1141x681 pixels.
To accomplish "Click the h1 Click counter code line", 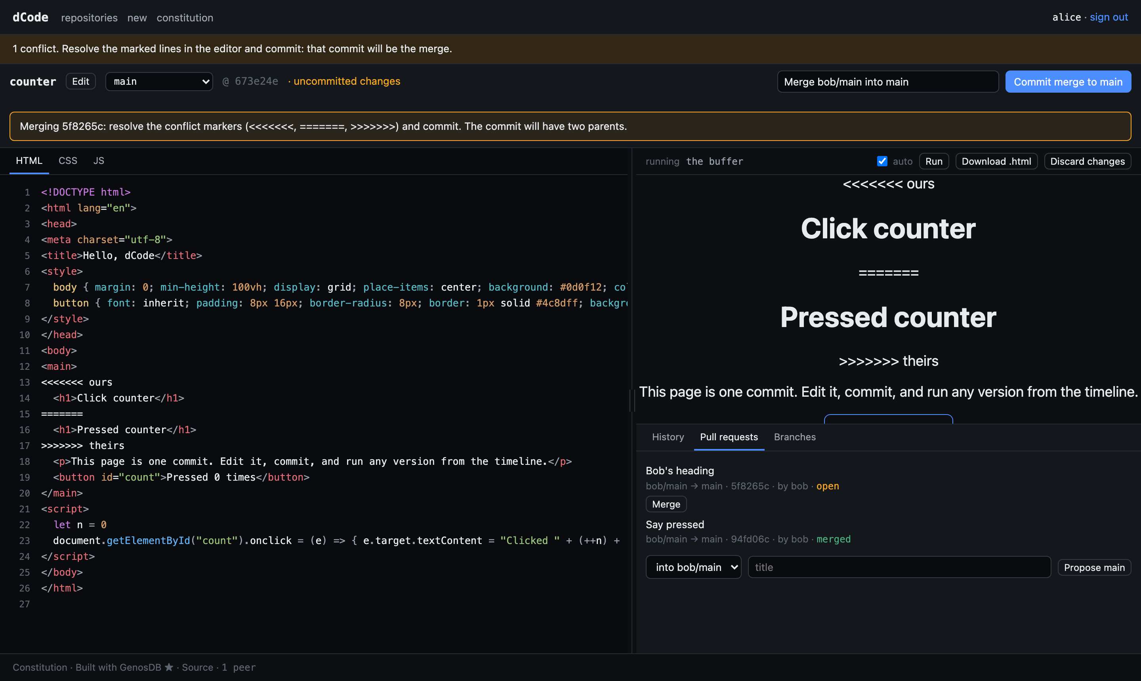I will pyautogui.click(x=118, y=398).
